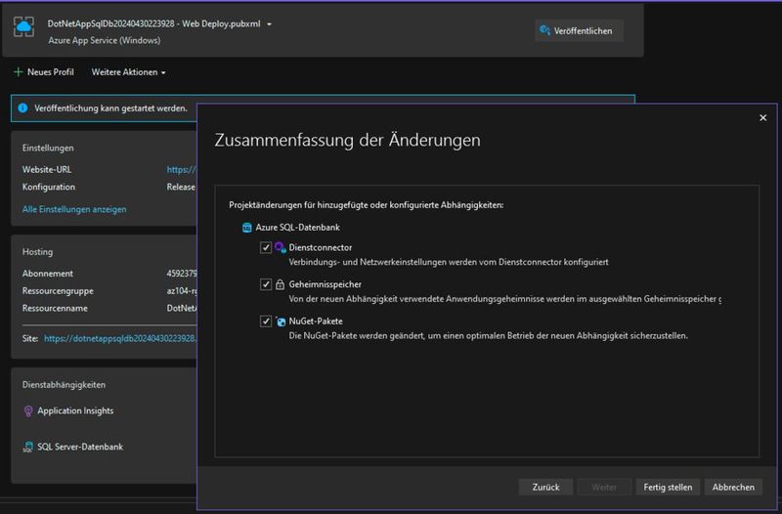
Task: Uncheck the Dienstconnector checkbox
Action: point(266,248)
